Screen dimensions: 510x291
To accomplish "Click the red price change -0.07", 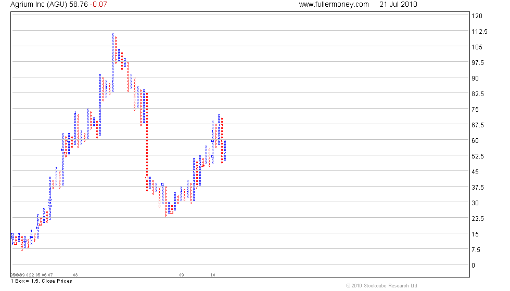I will coord(98,5).
